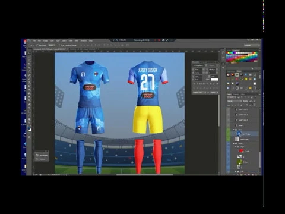Select the Quick Selection tool
Viewport: 285px width, 214px height.
click(29, 64)
